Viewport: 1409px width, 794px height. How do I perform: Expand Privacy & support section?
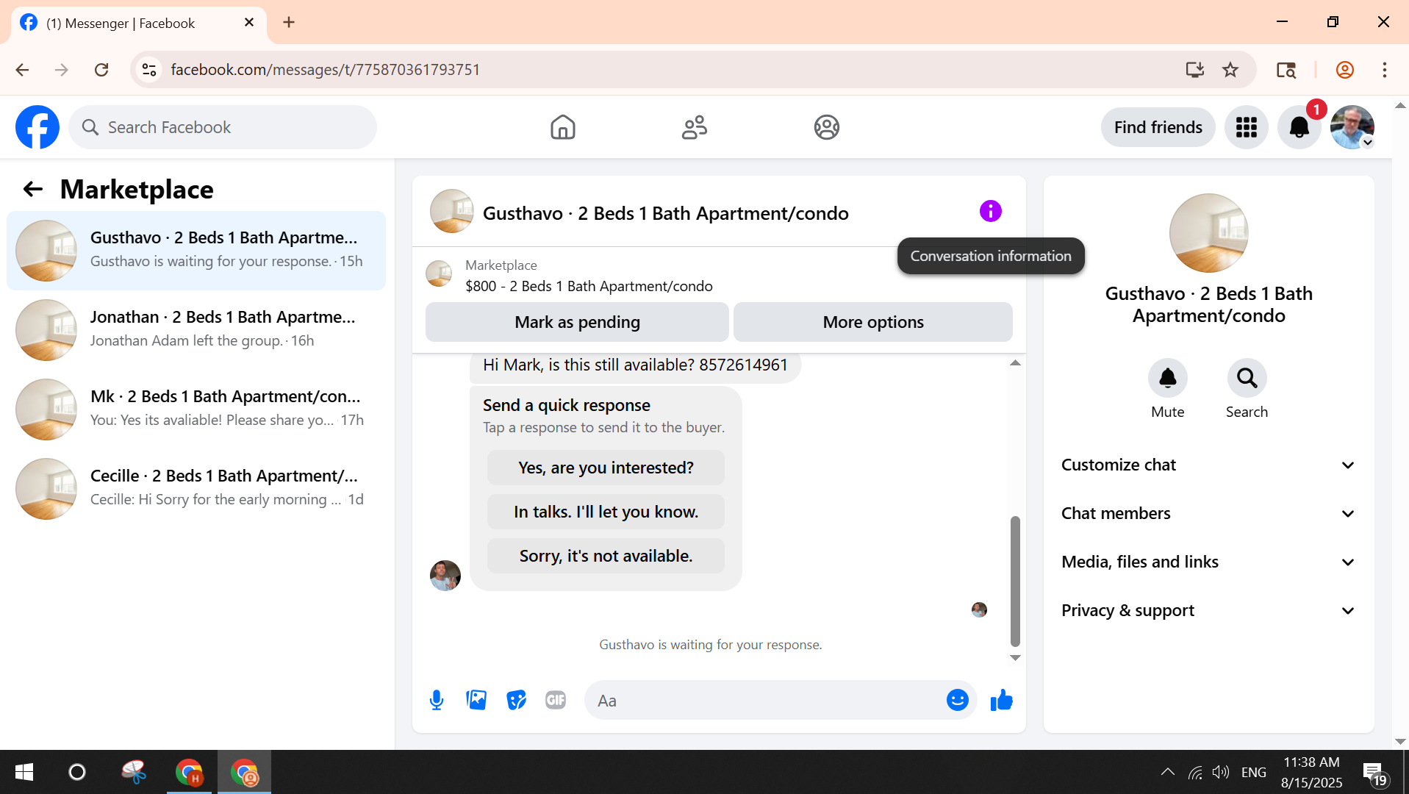click(x=1208, y=611)
